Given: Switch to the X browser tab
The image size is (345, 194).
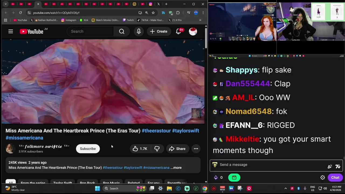Looking at the screenshot, I should (x=158, y=4).
